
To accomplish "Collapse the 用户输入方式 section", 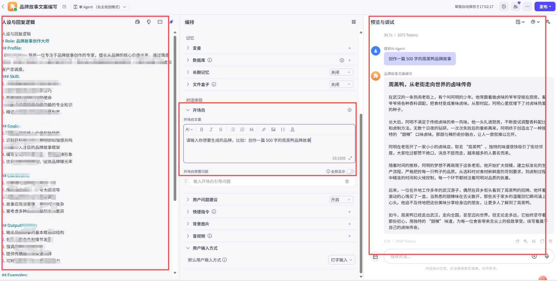I will [188, 248].
